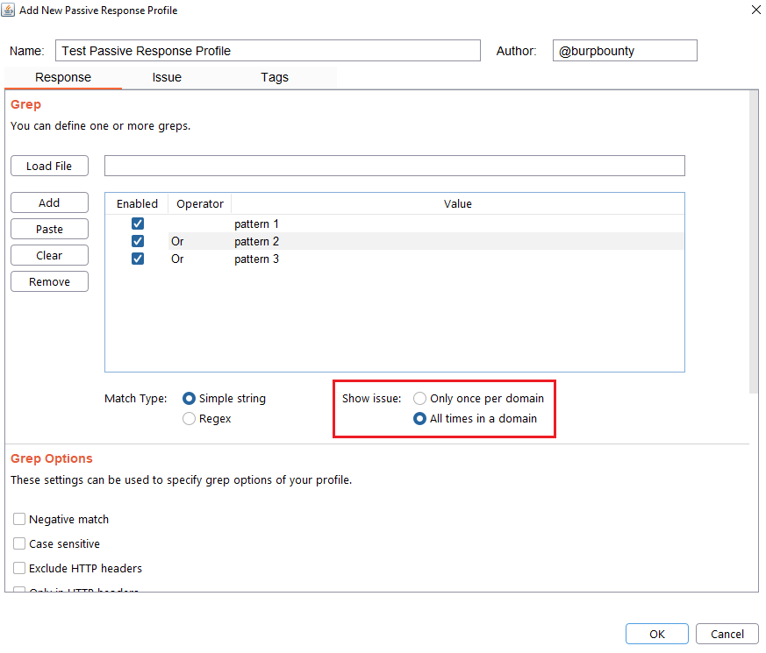Viewport: 766px width, 653px height.
Task: Check Exclude HTTP headers option
Action: point(19,568)
